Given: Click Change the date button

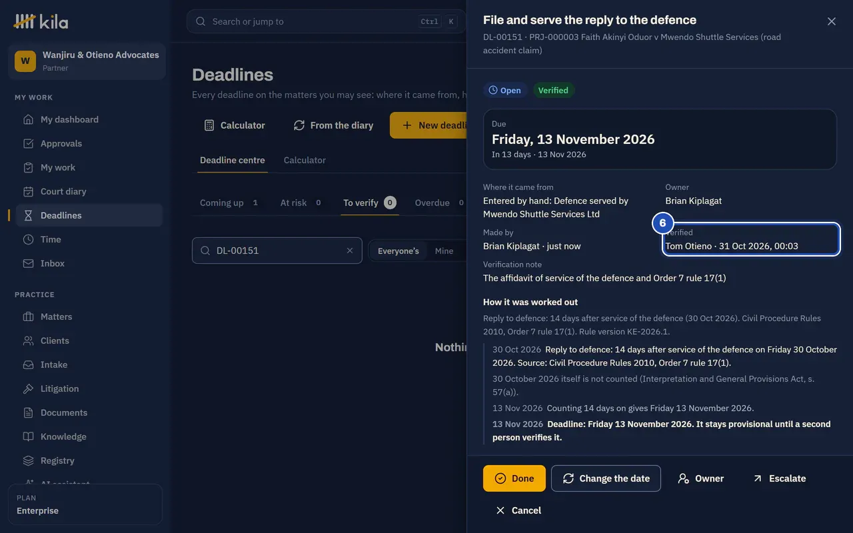Looking at the screenshot, I should [606, 478].
